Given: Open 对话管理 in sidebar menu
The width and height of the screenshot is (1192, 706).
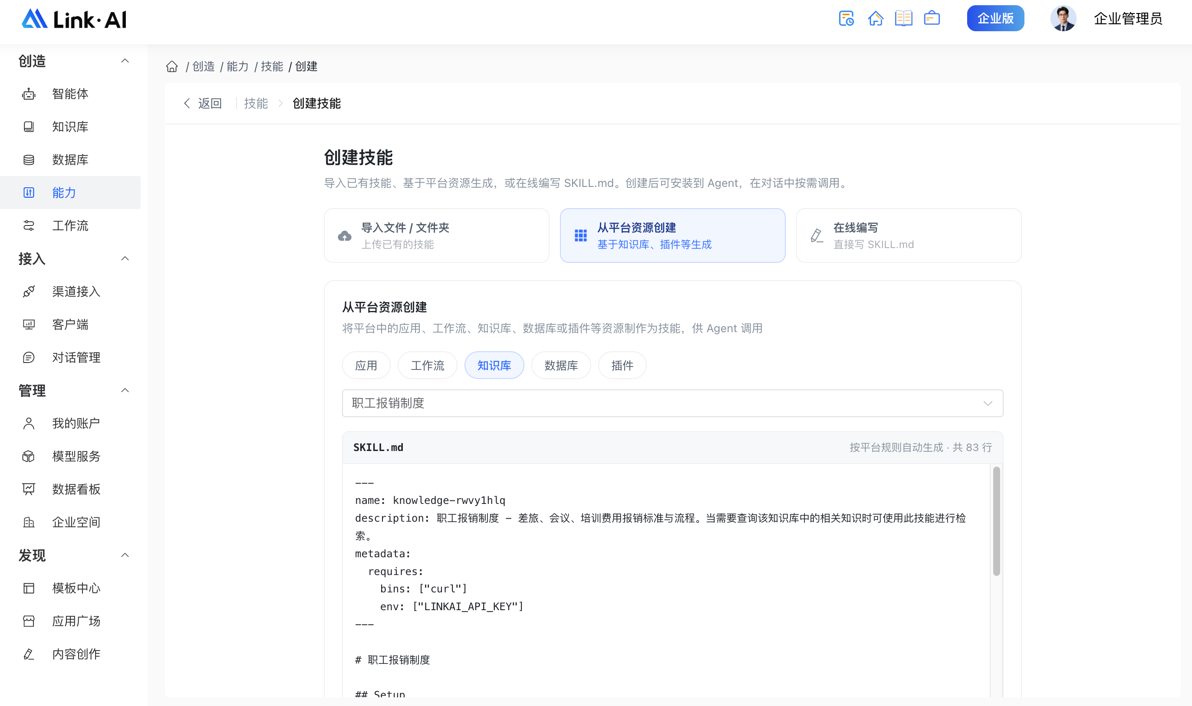Looking at the screenshot, I should click(x=70, y=357).
